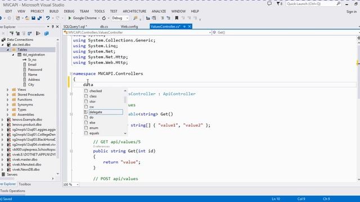Click the Undo arrow icon

click(x=47, y=18)
